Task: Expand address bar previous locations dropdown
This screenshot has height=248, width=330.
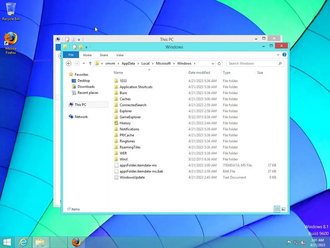Action: 213,63
